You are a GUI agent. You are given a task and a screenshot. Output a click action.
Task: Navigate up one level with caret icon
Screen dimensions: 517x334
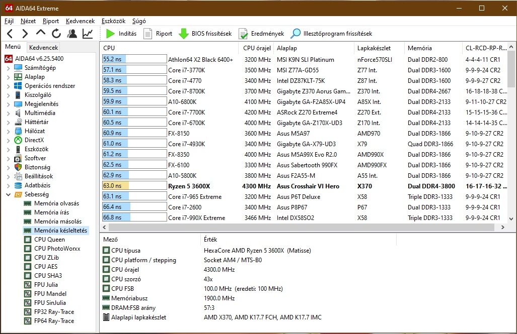[x=41, y=33]
